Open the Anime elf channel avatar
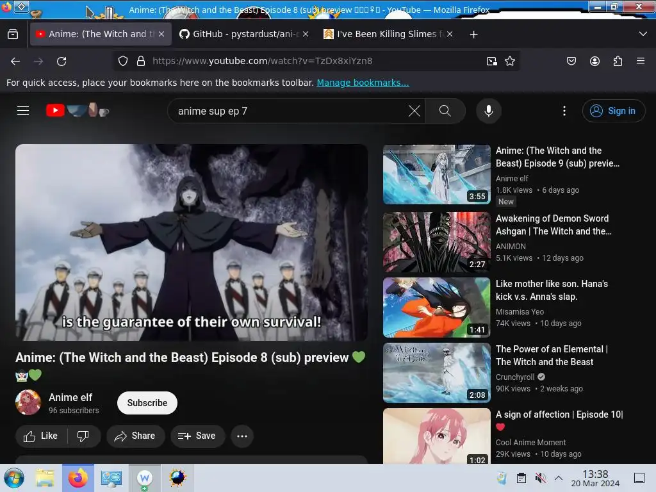The width and height of the screenshot is (656, 492). coord(28,402)
